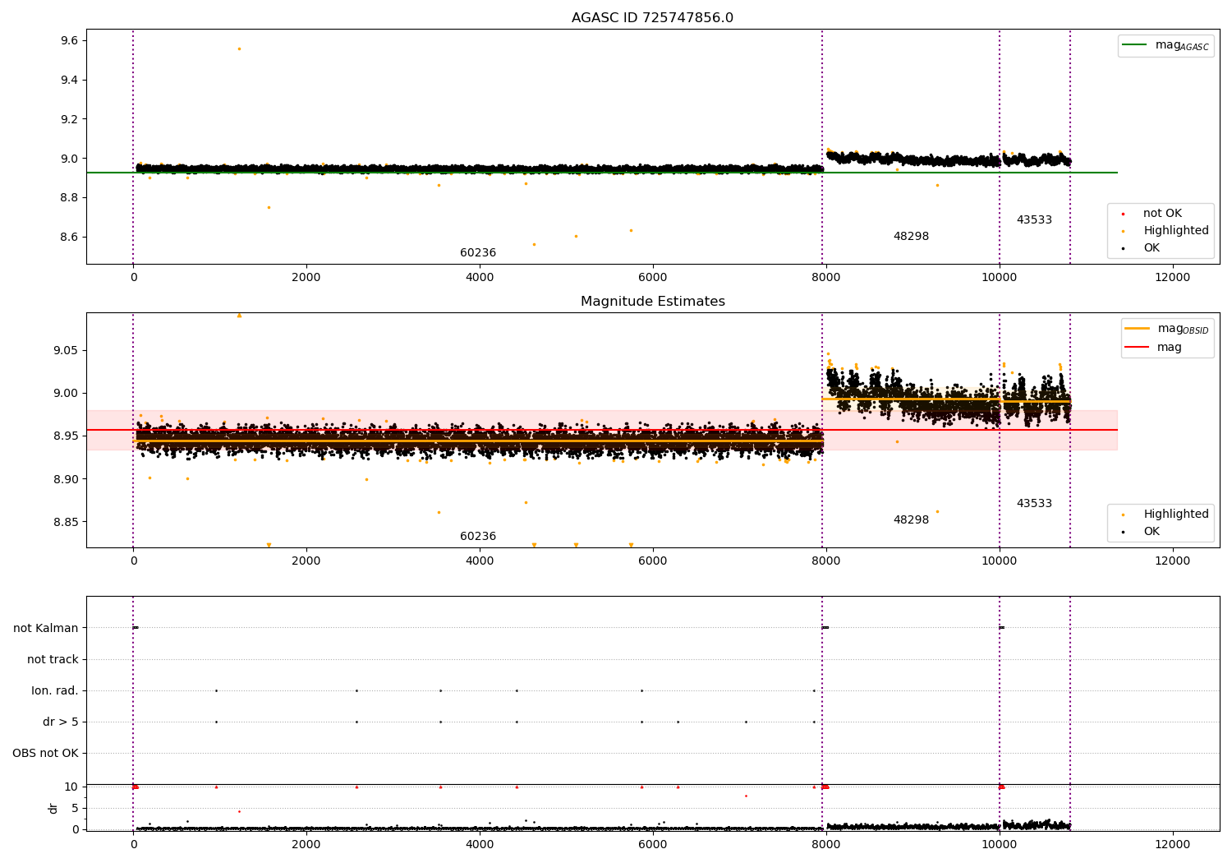Click y-axis tick 9.2 on the AGASC ID plot

point(70,119)
